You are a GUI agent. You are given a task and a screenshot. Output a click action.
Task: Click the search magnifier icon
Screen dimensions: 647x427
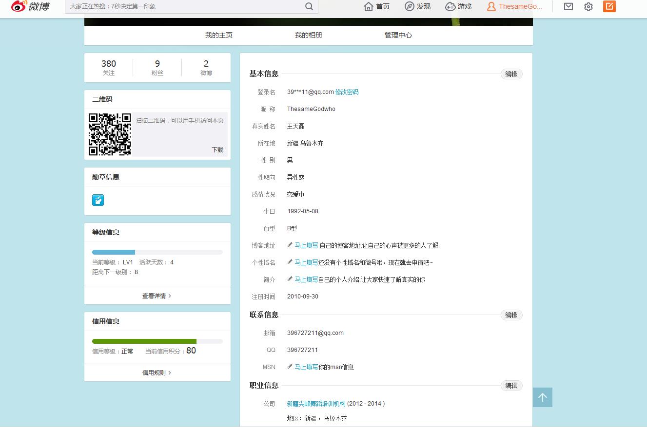point(309,6)
